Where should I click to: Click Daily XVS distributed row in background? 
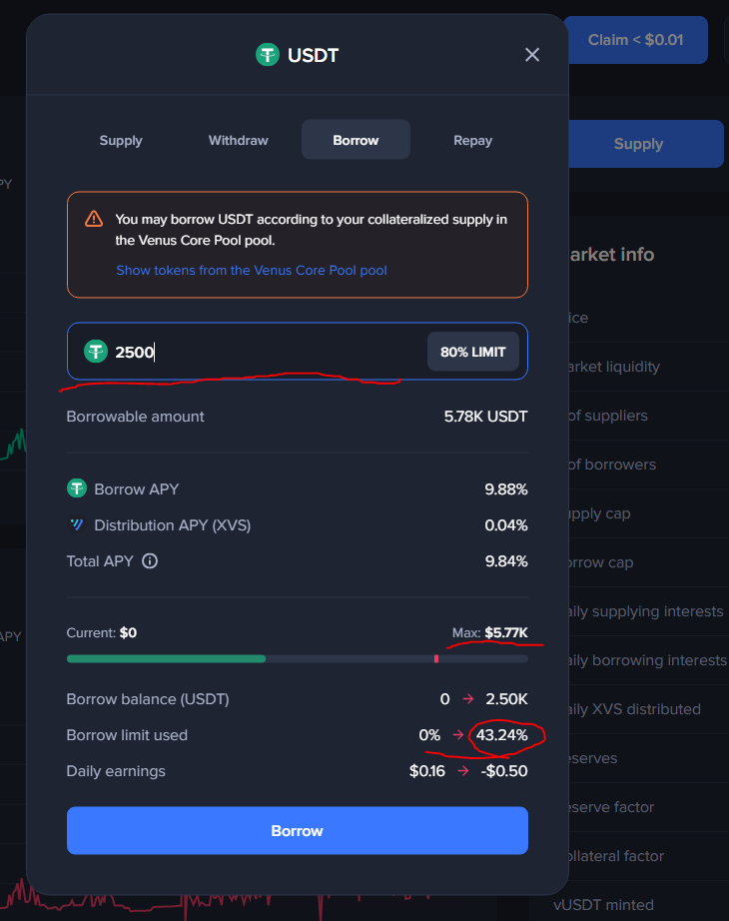pyautogui.click(x=634, y=709)
